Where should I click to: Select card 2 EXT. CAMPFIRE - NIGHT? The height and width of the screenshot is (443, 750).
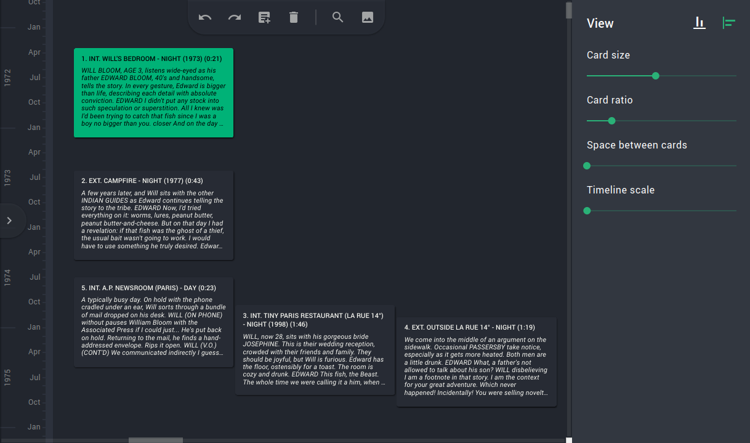[154, 215]
